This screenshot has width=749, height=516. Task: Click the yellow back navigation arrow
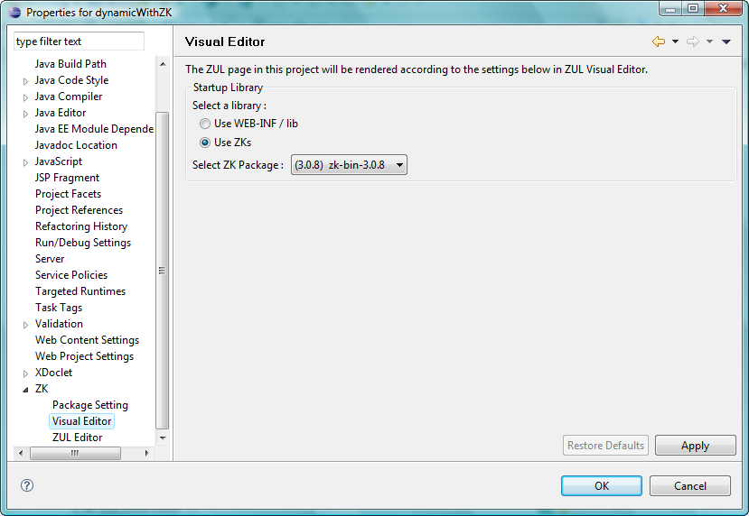click(659, 41)
